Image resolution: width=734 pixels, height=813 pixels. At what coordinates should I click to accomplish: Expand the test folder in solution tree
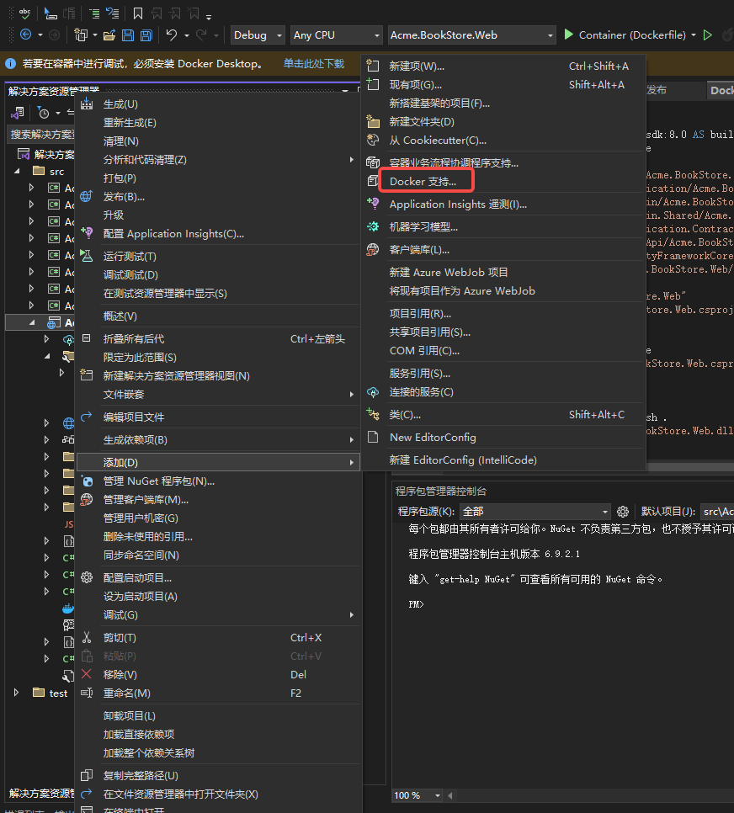[16, 693]
